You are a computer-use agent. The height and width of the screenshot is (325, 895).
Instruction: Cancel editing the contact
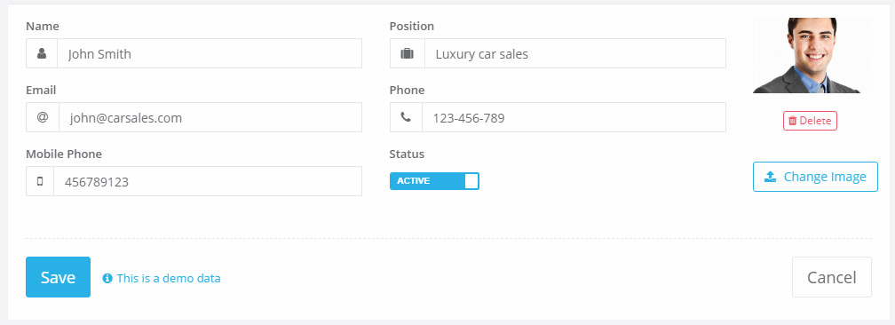832,277
